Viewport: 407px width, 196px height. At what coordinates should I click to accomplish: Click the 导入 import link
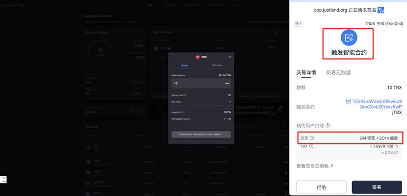(299, 23)
